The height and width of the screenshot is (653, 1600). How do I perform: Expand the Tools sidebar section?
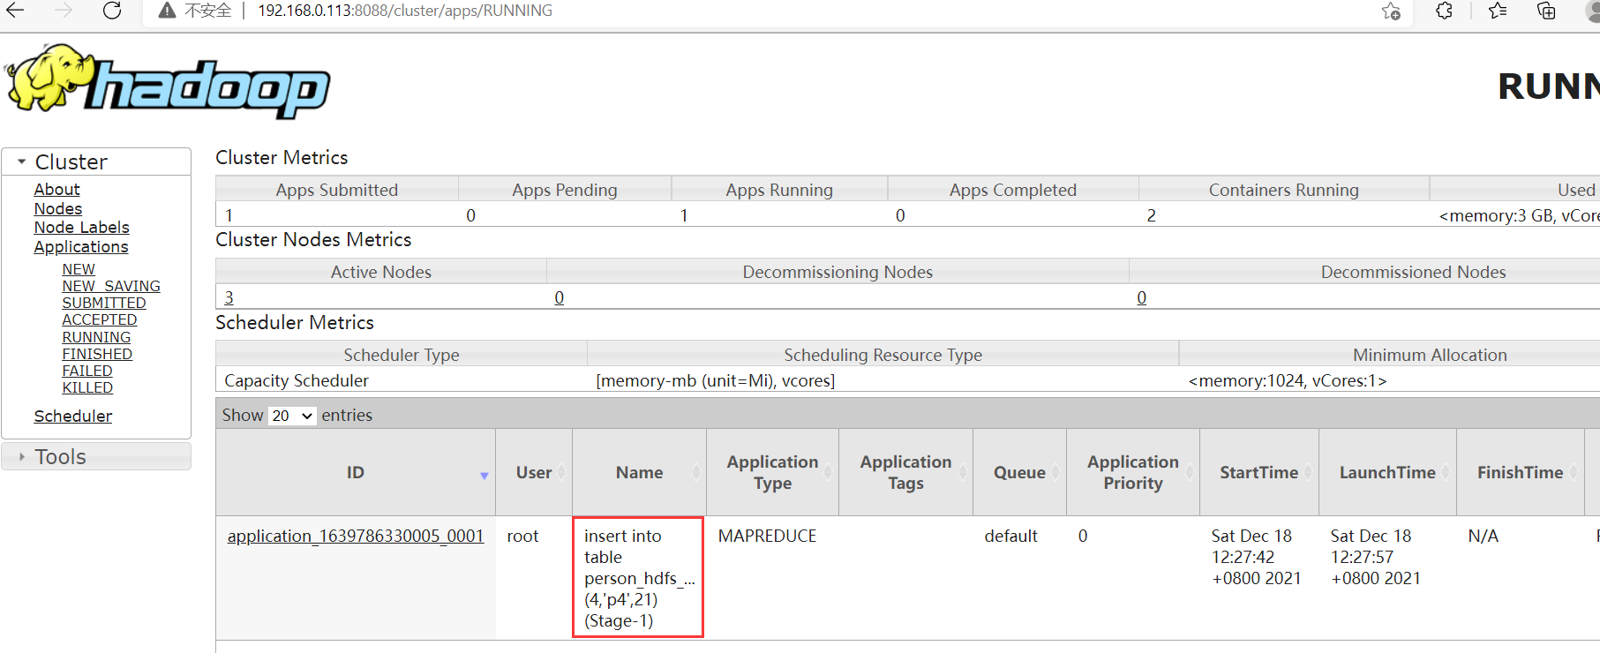click(96, 457)
